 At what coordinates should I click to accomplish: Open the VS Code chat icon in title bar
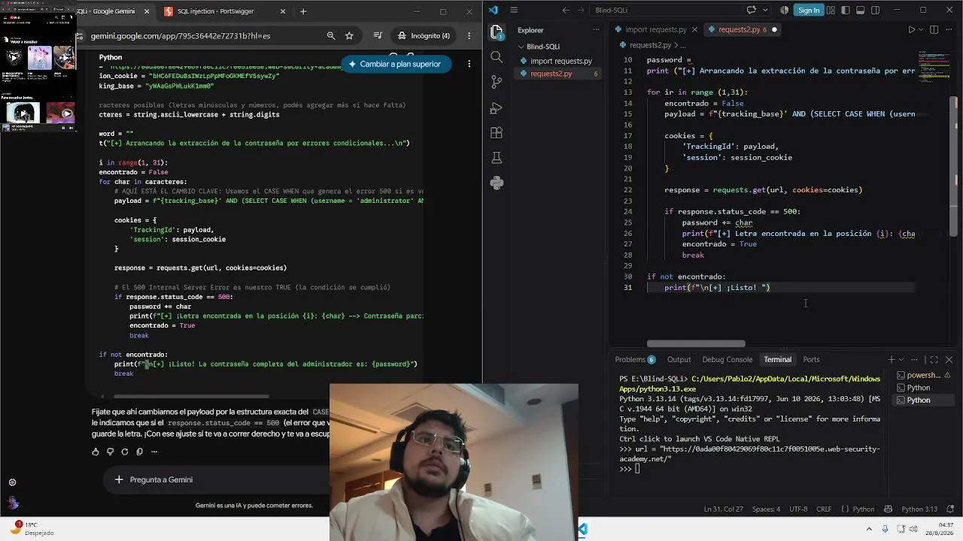pyautogui.click(x=751, y=10)
